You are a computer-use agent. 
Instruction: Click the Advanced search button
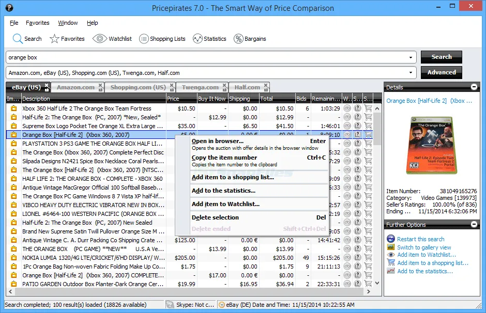click(442, 72)
